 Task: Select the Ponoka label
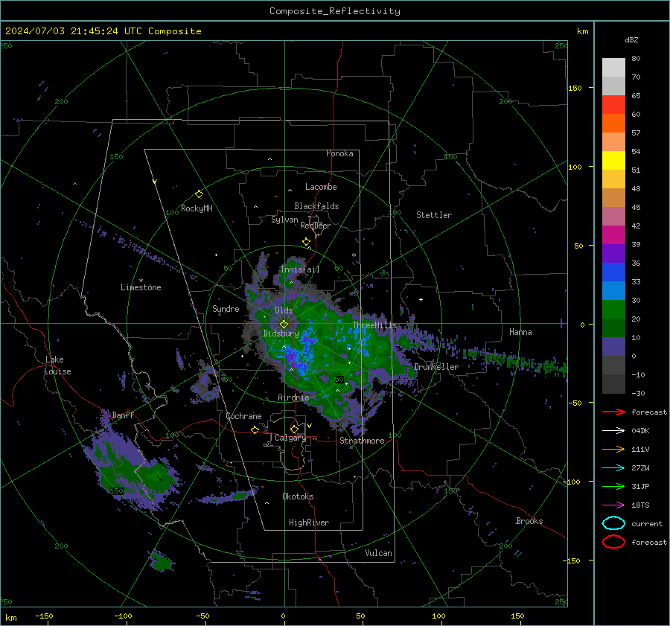pyautogui.click(x=339, y=153)
